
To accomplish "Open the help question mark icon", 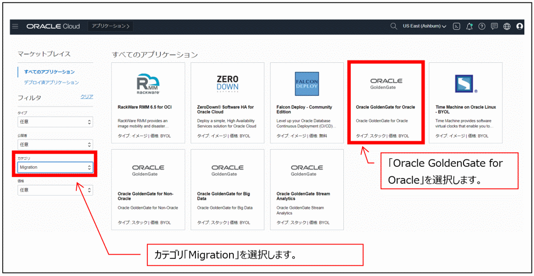I will click(482, 27).
